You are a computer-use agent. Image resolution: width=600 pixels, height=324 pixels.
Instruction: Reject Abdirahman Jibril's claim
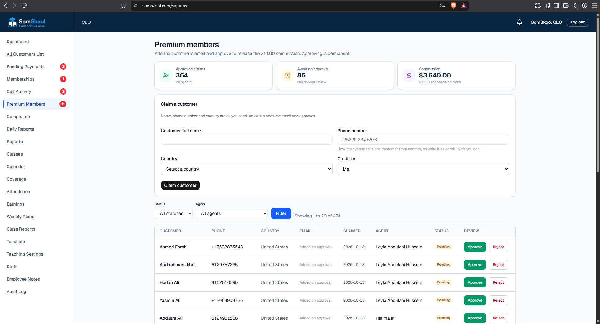pyautogui.click(x=498, y=265)
